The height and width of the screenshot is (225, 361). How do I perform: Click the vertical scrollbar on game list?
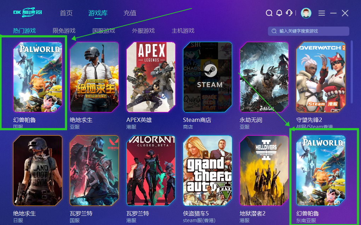pos(351,72)
